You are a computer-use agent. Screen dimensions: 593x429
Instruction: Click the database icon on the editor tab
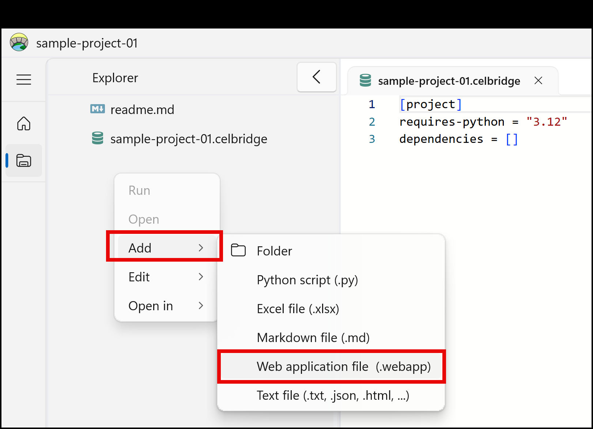click(x=365, y=80)
